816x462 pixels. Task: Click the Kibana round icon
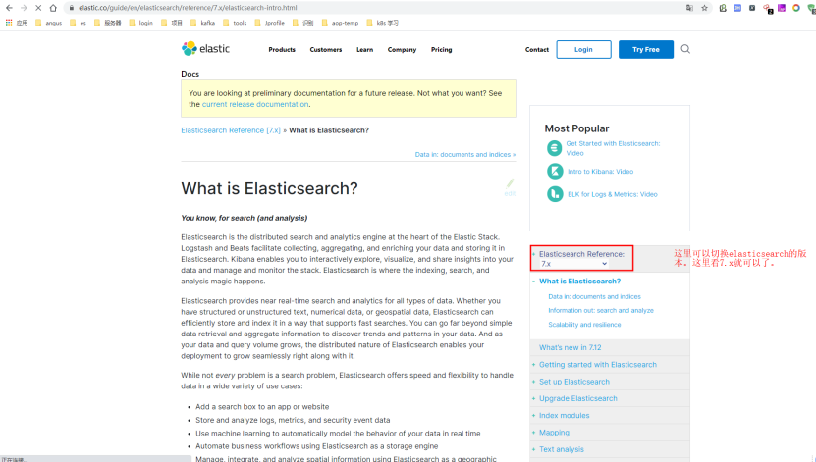click(555, 171)
